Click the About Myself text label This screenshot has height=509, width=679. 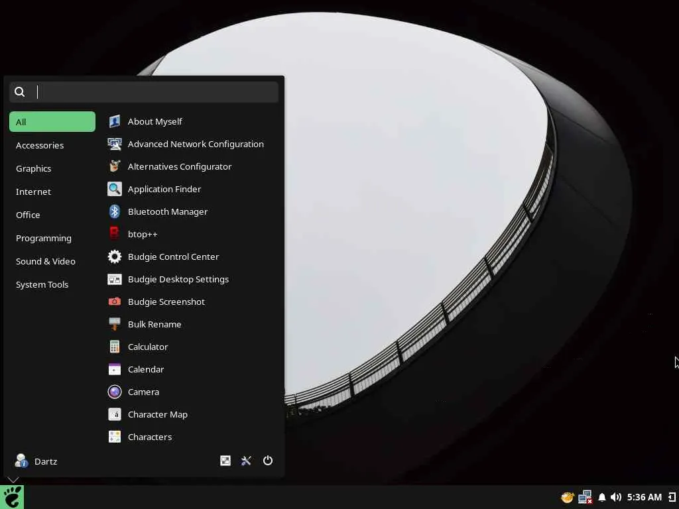click(x=155, y=122)
